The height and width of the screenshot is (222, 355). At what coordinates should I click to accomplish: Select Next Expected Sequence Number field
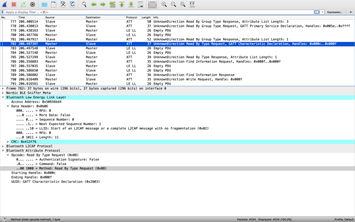58,124
